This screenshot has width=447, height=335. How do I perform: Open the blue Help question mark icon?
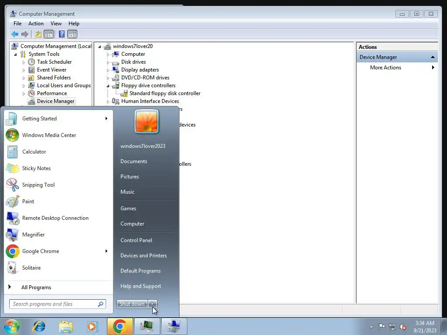62,34
